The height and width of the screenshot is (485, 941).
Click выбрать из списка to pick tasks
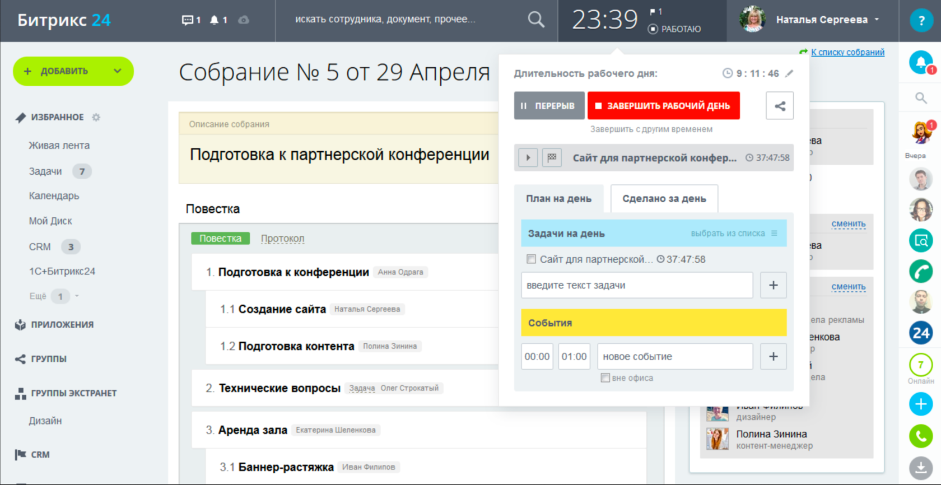tap(728, 234)
